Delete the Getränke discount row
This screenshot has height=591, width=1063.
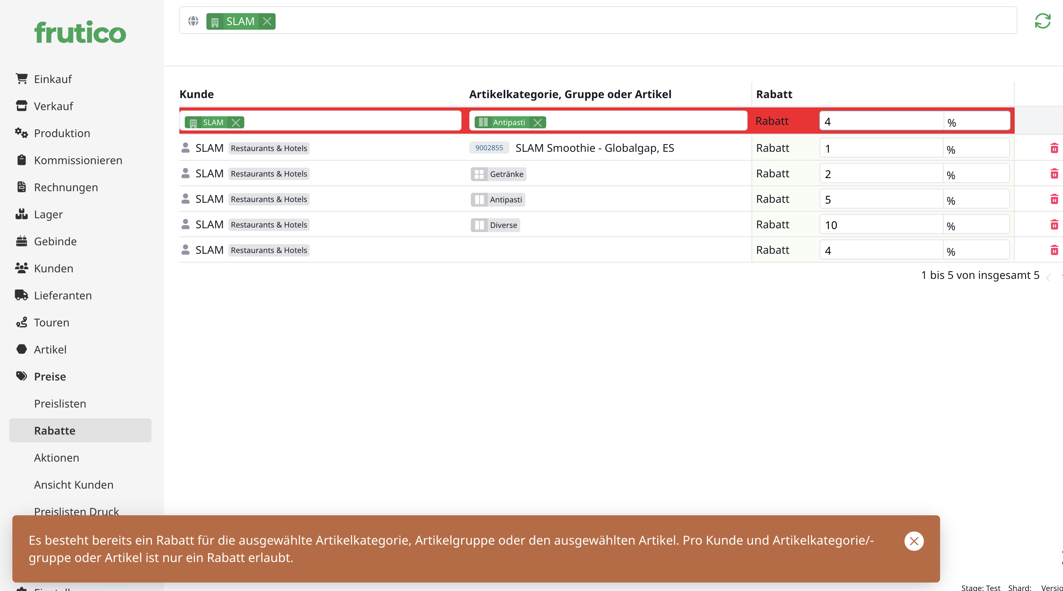(x=1054, y=173)
